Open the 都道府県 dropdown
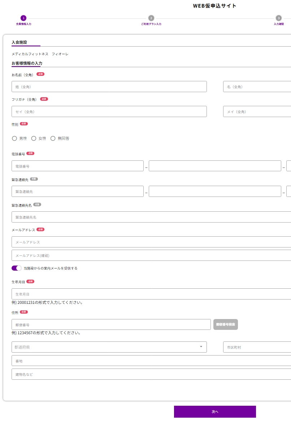 point(108,347)
